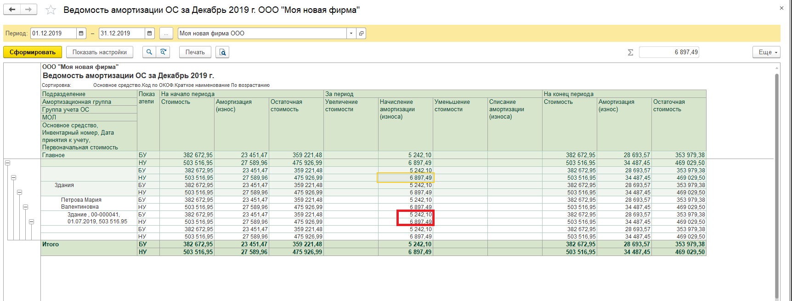Click Показать настройки button
Screen dimensions: 792x301
point(99,52)
